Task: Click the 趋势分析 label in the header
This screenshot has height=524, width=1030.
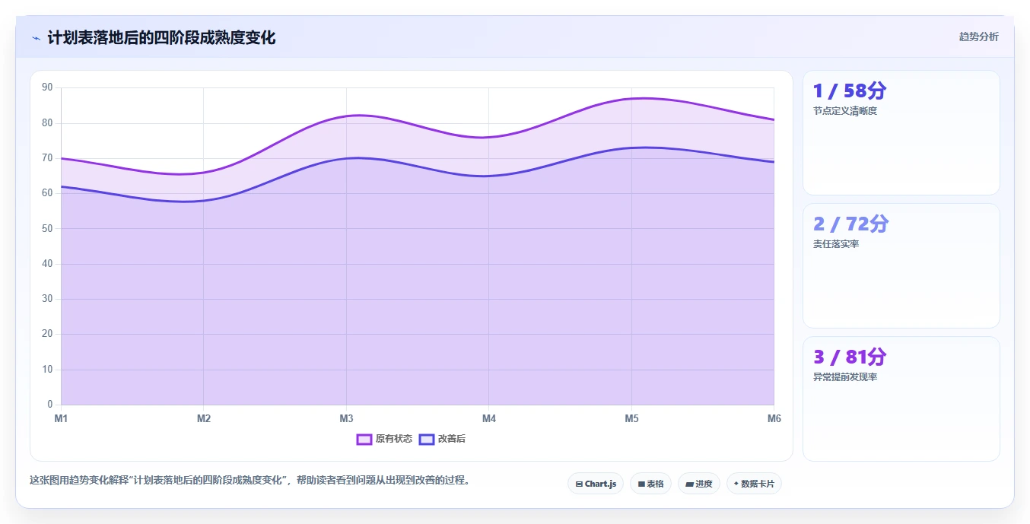Action: click(x=978, y=37)
